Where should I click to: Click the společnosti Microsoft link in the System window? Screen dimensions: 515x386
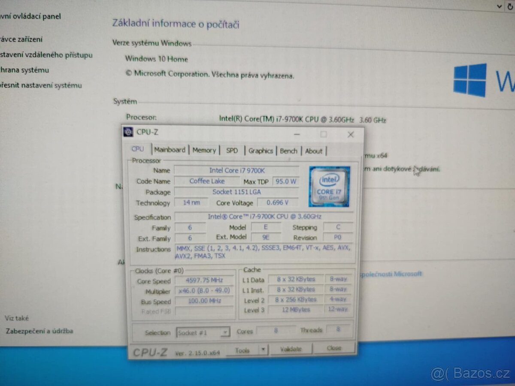click(391, 274)
